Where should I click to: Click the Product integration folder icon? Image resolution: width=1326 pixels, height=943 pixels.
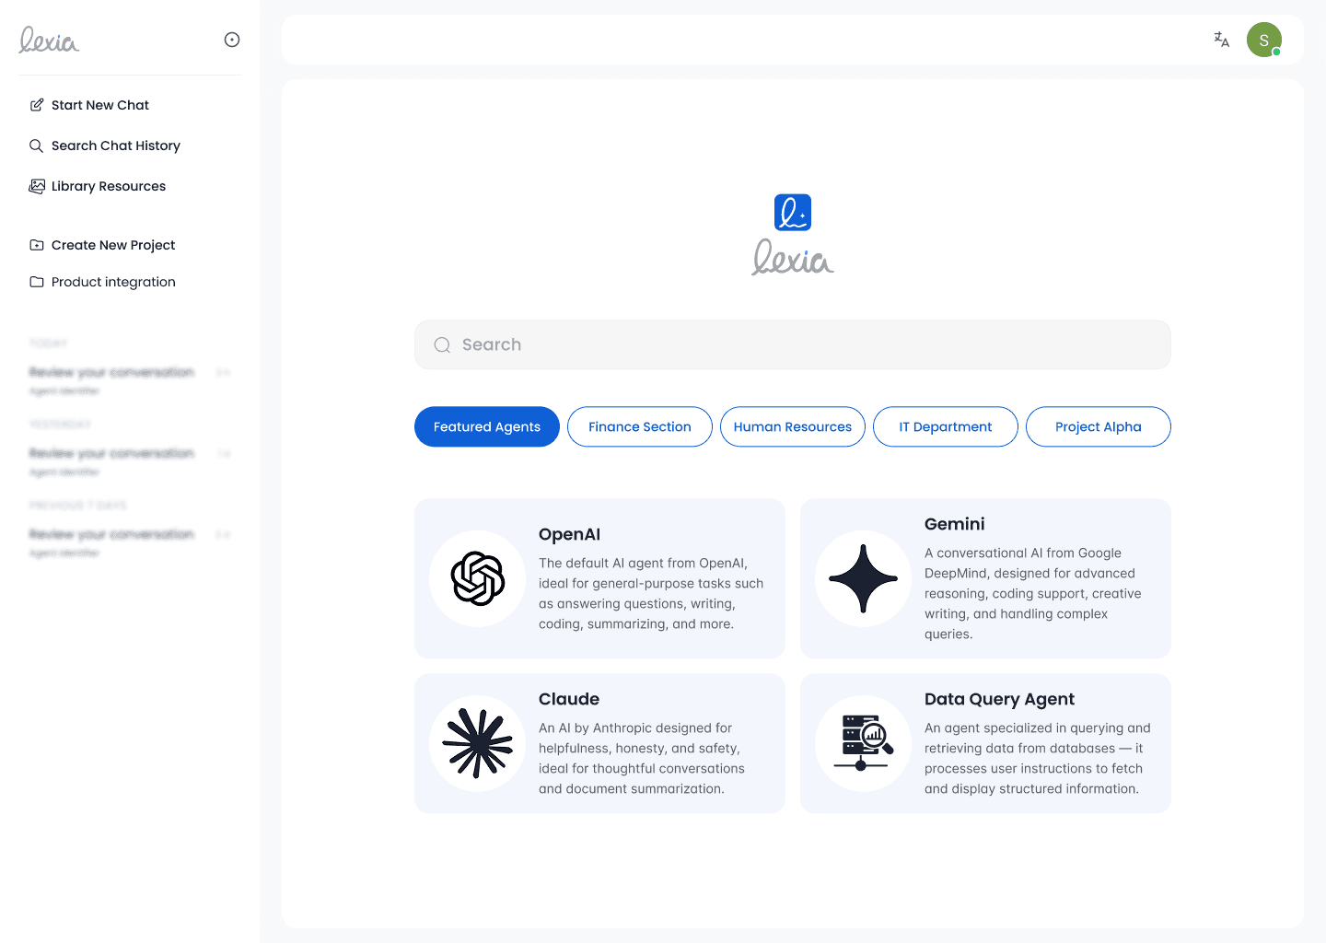[x=37, y=282]
